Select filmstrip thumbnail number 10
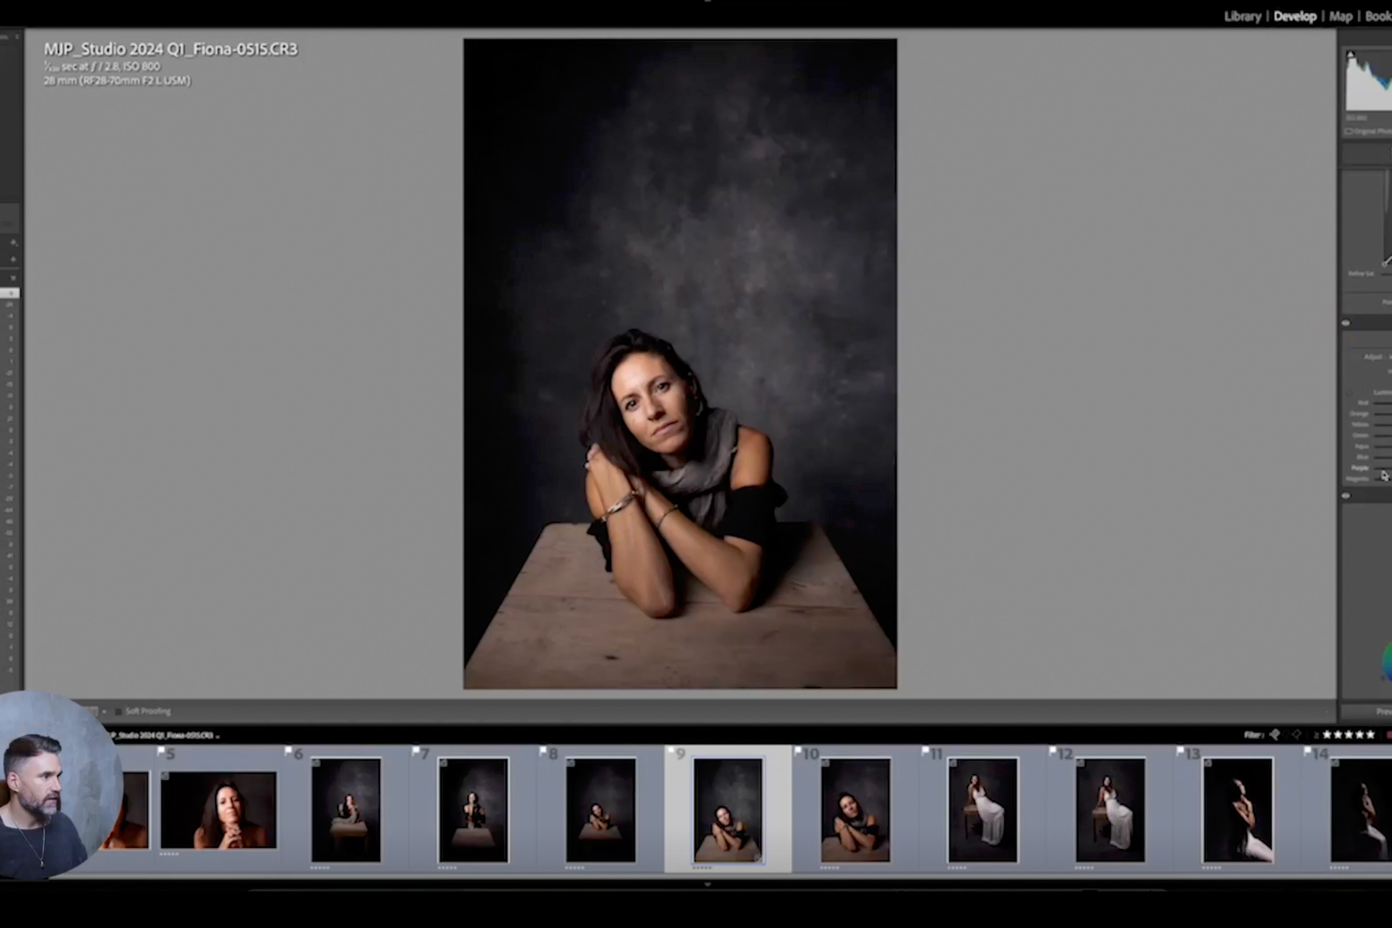1392x928 pixels. click(855, 810)
